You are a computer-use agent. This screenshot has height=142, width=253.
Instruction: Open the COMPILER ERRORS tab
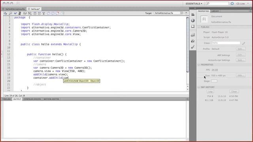click(32, 99)
